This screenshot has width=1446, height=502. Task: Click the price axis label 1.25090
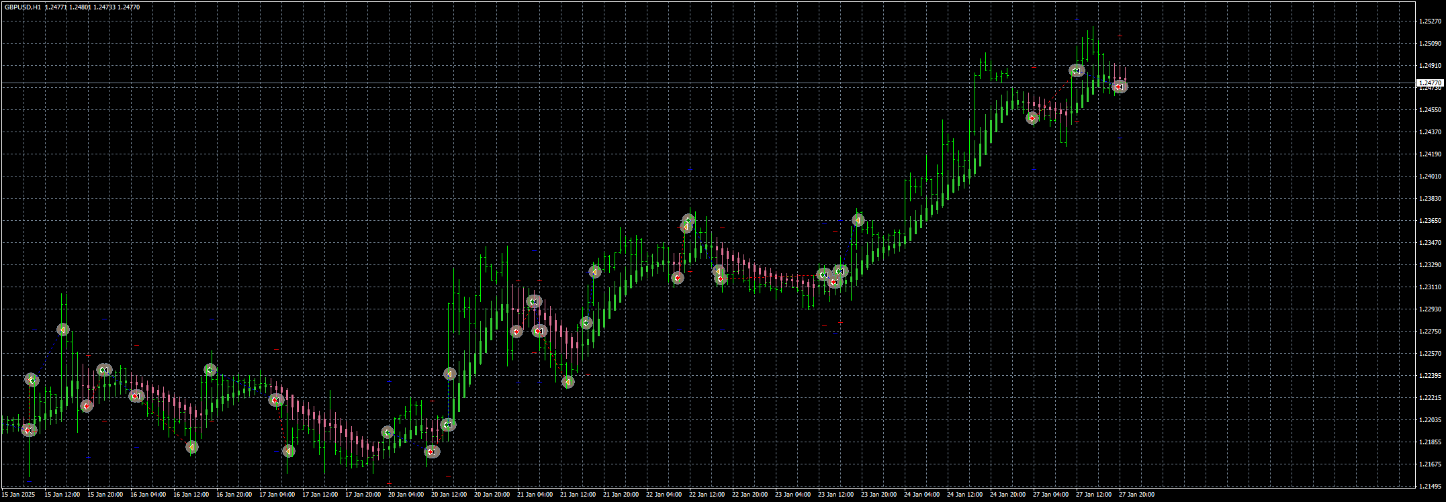tap(1430, 44)
